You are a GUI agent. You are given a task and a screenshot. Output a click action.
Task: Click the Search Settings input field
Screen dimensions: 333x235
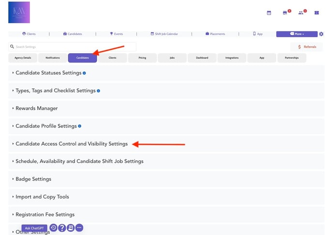coord(72,47)
